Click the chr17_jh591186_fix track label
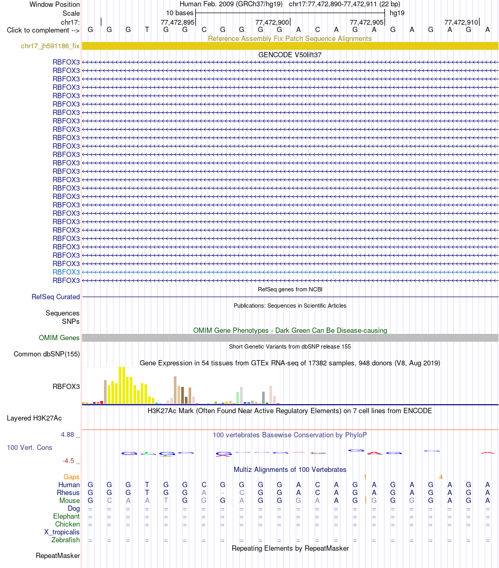The height and width of the screenshot is (568, 499). point(50,46)
